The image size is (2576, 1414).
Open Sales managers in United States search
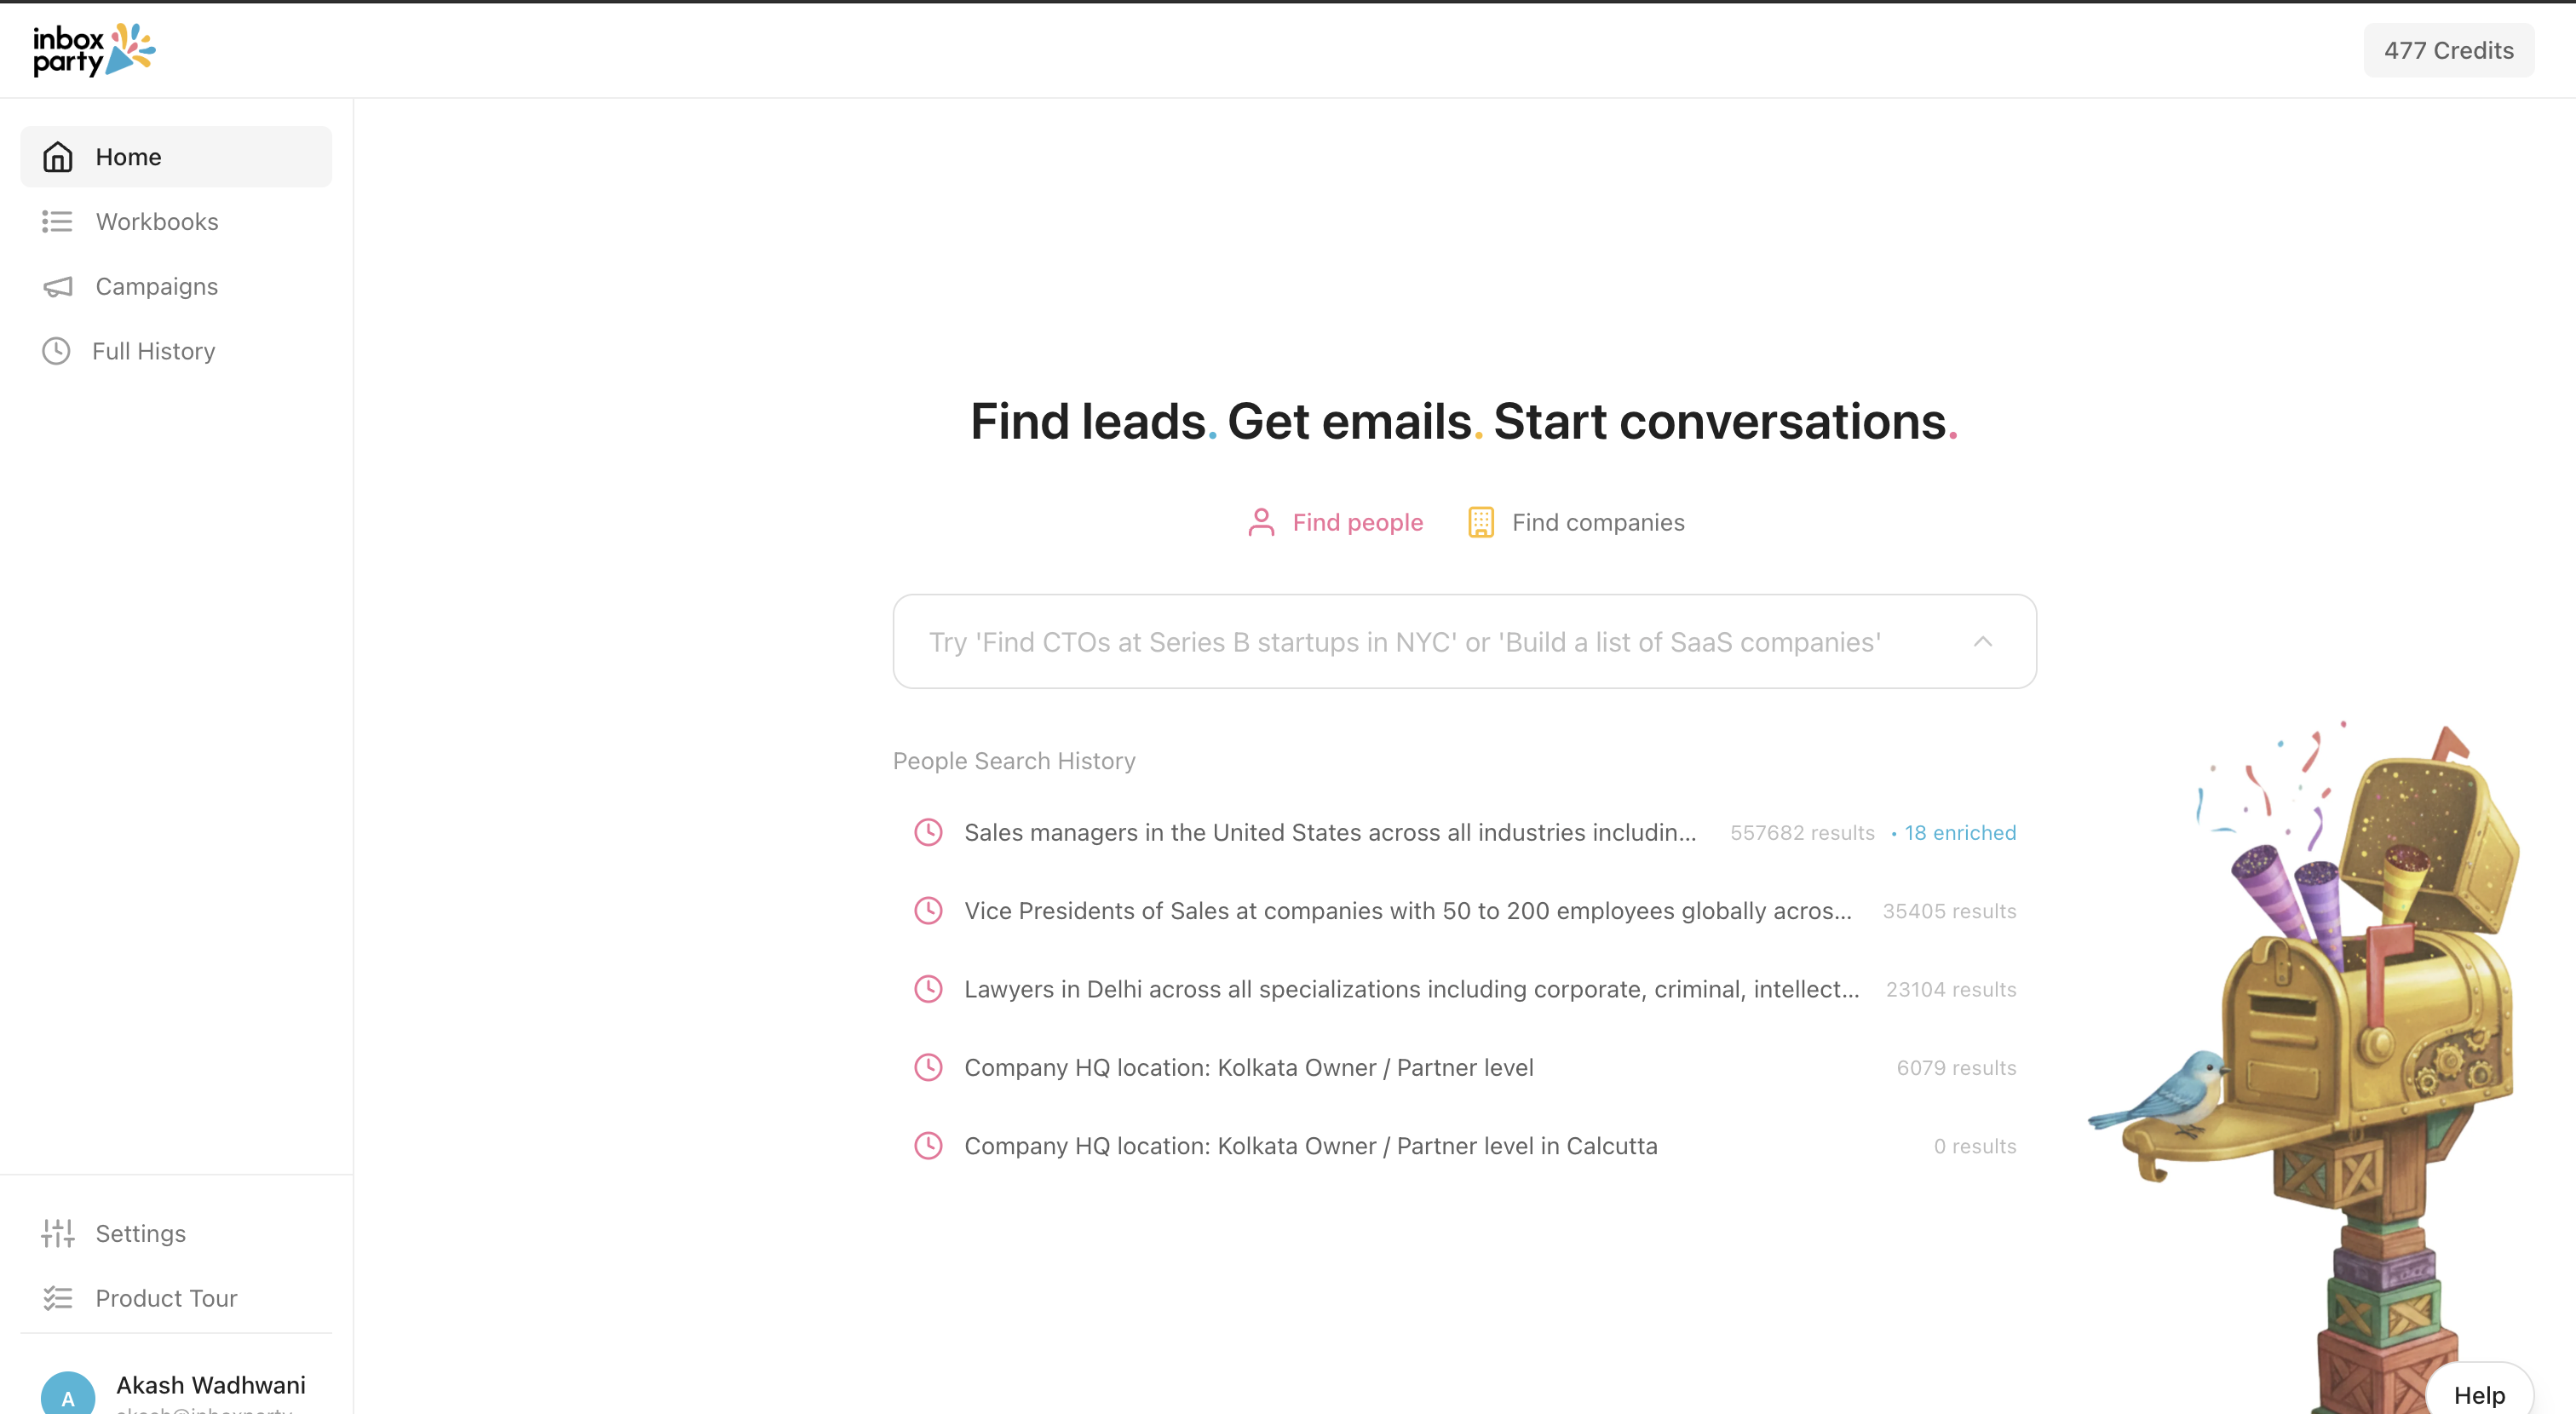click(1329, 832)
